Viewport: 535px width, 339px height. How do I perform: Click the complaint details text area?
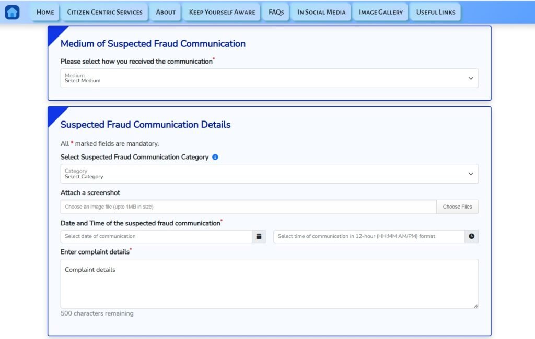[269, 283]
